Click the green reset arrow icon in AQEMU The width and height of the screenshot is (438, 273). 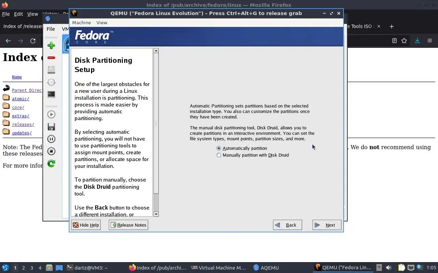pos(51,163)
